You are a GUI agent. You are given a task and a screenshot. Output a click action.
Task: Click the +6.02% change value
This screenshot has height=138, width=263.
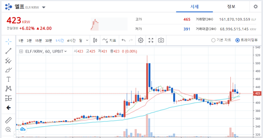tap(27, 28)
